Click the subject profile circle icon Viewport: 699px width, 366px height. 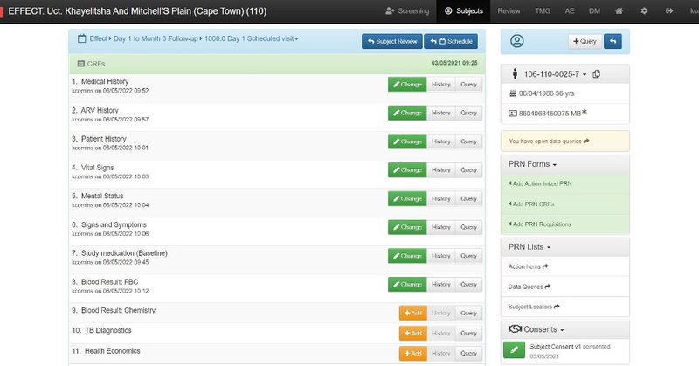pos(516,41)
